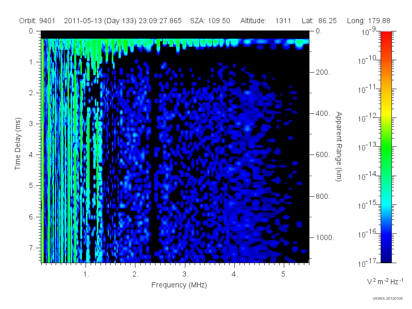Click the 'V² m⁻² Hz⁻¹' units label
This screenshot has width=412, height=309.
tap(385, 281)
